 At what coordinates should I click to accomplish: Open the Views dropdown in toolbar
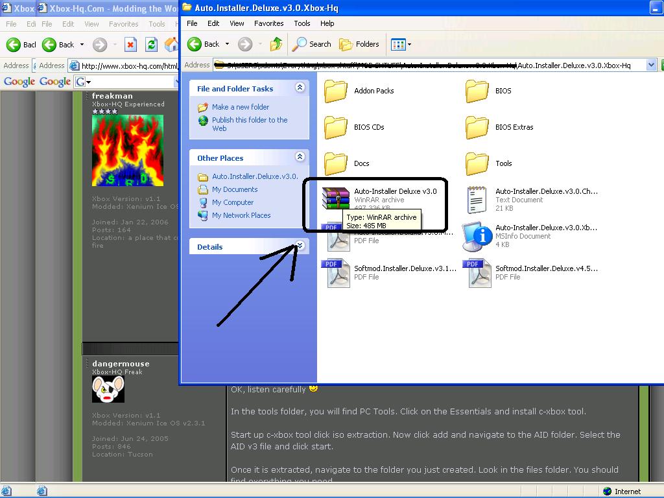401,44
